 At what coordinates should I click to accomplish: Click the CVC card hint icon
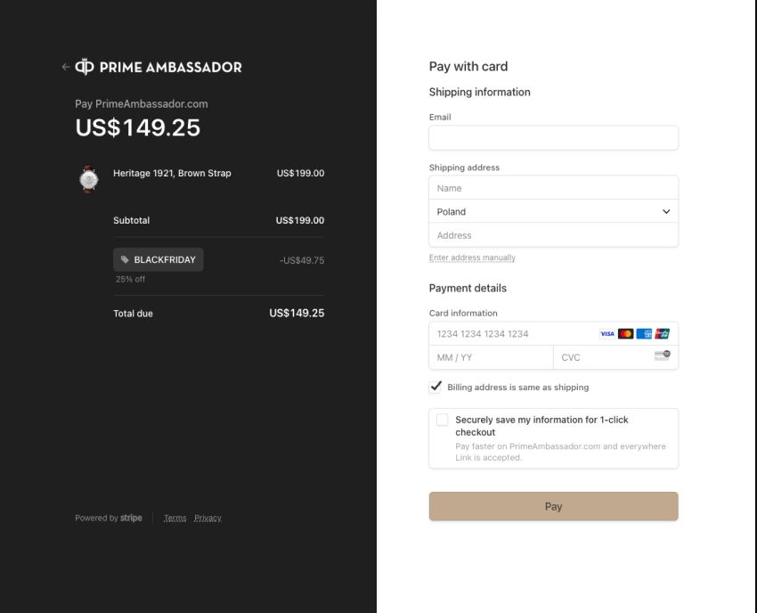[x=662, y=356]
